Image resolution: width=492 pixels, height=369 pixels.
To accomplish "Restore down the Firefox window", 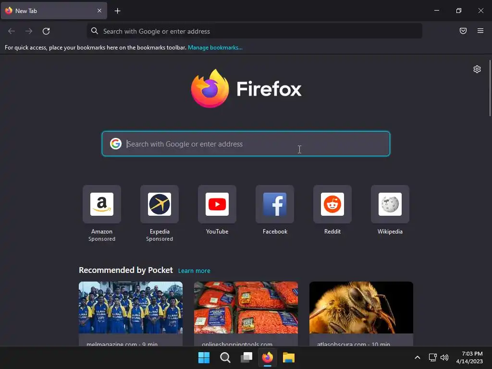I will [459, 11].
